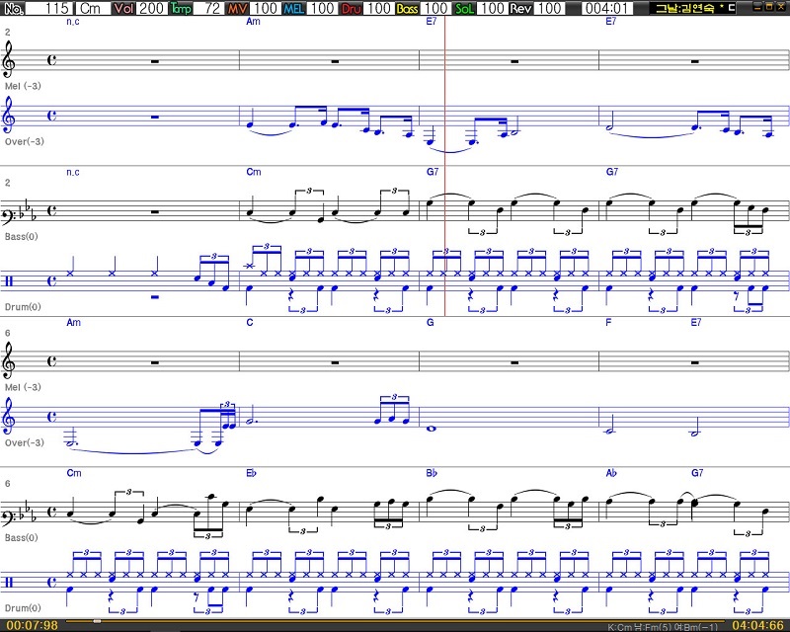Click the measure counter 004:01

pyautogui.click(x=607, y=8)
